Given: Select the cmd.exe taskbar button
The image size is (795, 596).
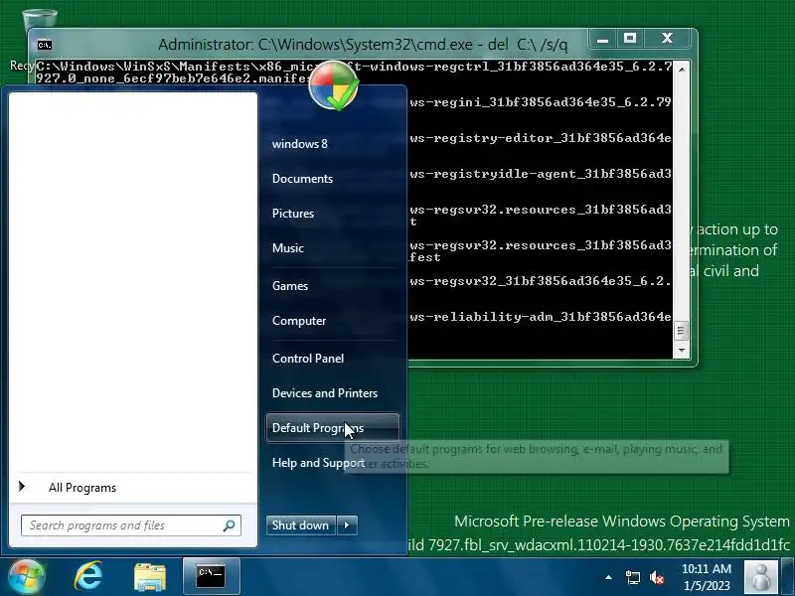Looking at the screenshot, I should (x=211, y=576).
